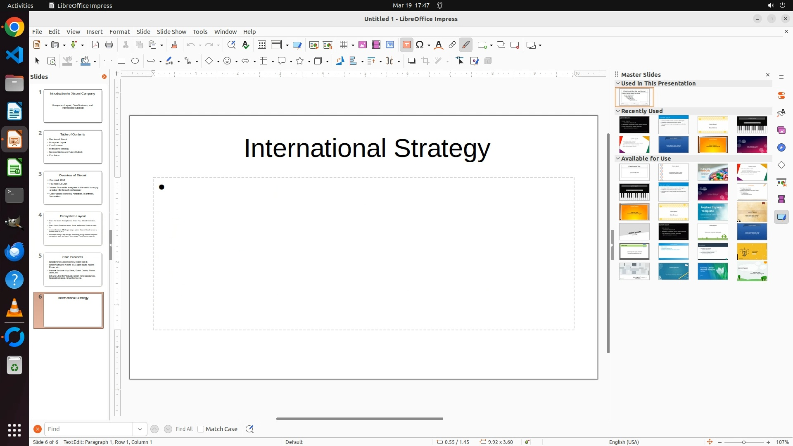Open the Format menu
Image resolution: width=793 pixels, height=446 pixels.
(119, 32)
